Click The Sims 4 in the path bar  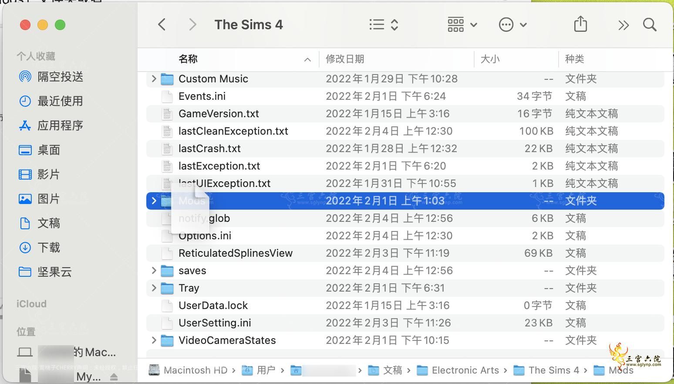coord(546,370)
